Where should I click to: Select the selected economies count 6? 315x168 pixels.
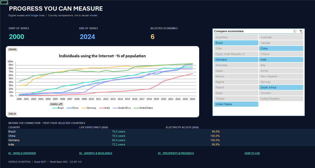(152, 37)
